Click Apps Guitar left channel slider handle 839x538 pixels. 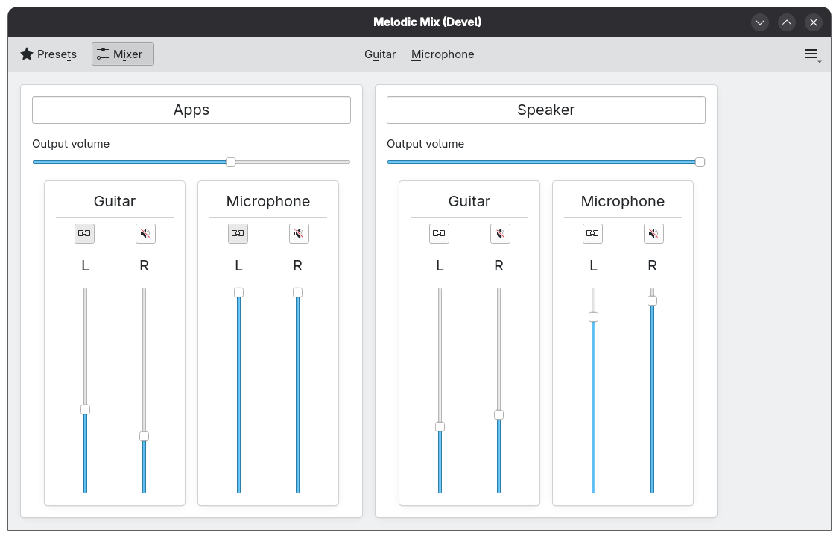(85, 409)
